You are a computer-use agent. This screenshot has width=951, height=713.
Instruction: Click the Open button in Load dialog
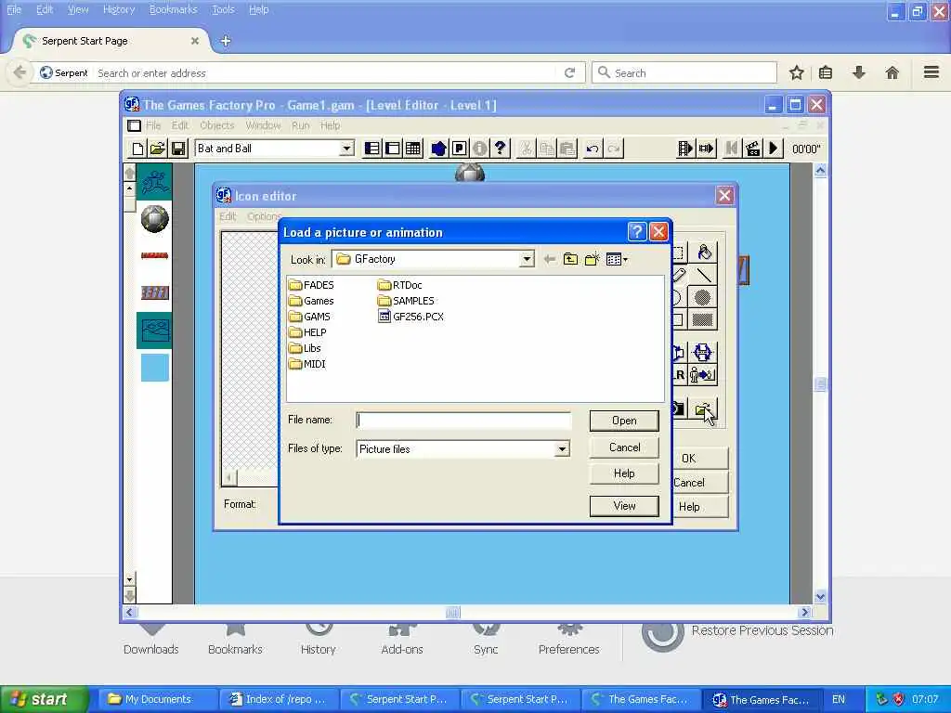point(624,421)
